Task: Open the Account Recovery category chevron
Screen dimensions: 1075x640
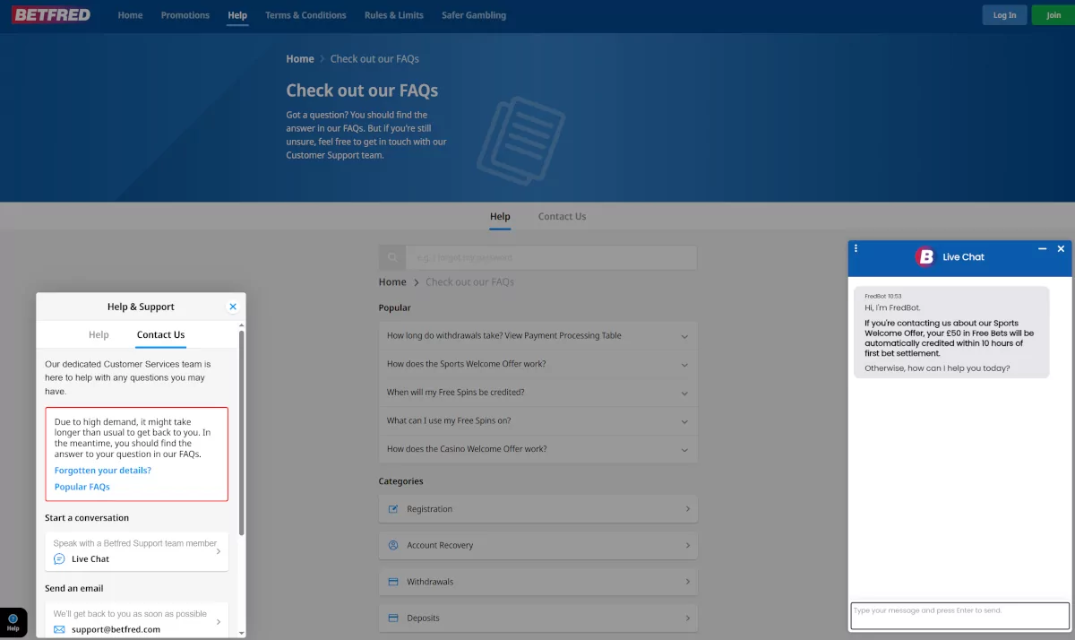Action: click(x=687, y=545)
